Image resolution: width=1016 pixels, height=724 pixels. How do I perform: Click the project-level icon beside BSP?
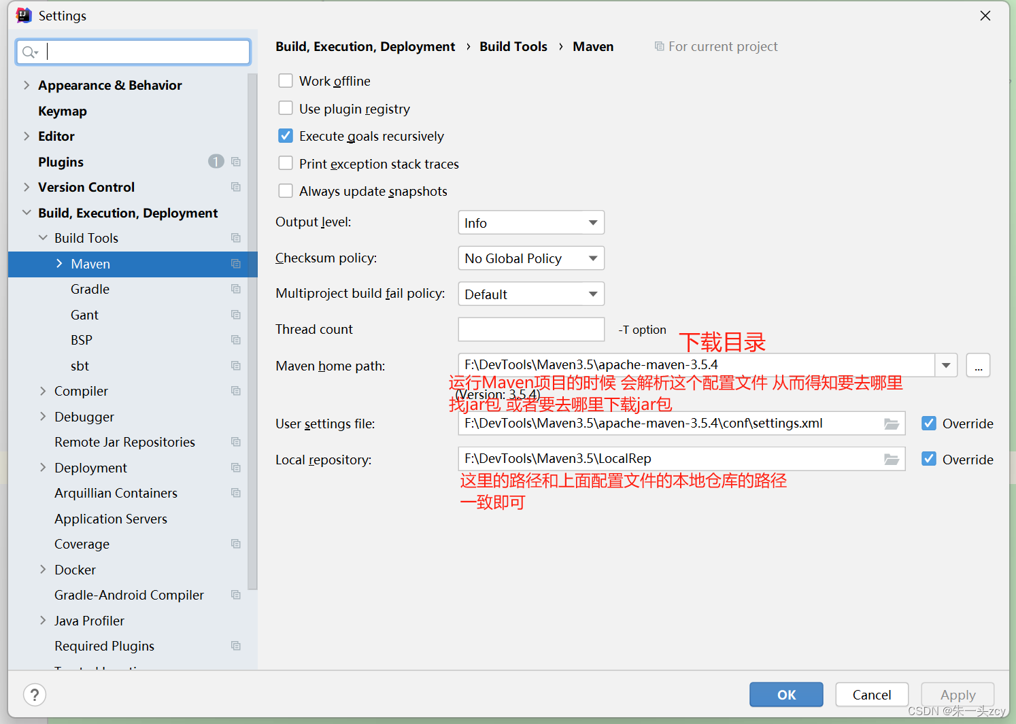click(236, 340)
